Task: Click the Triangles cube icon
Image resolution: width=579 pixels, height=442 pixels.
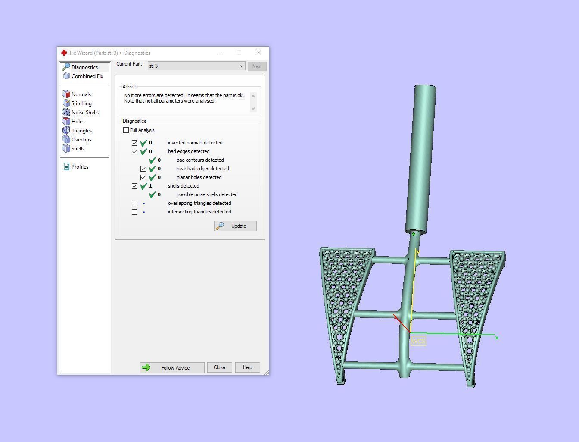Action: click(x=66, y=130)
